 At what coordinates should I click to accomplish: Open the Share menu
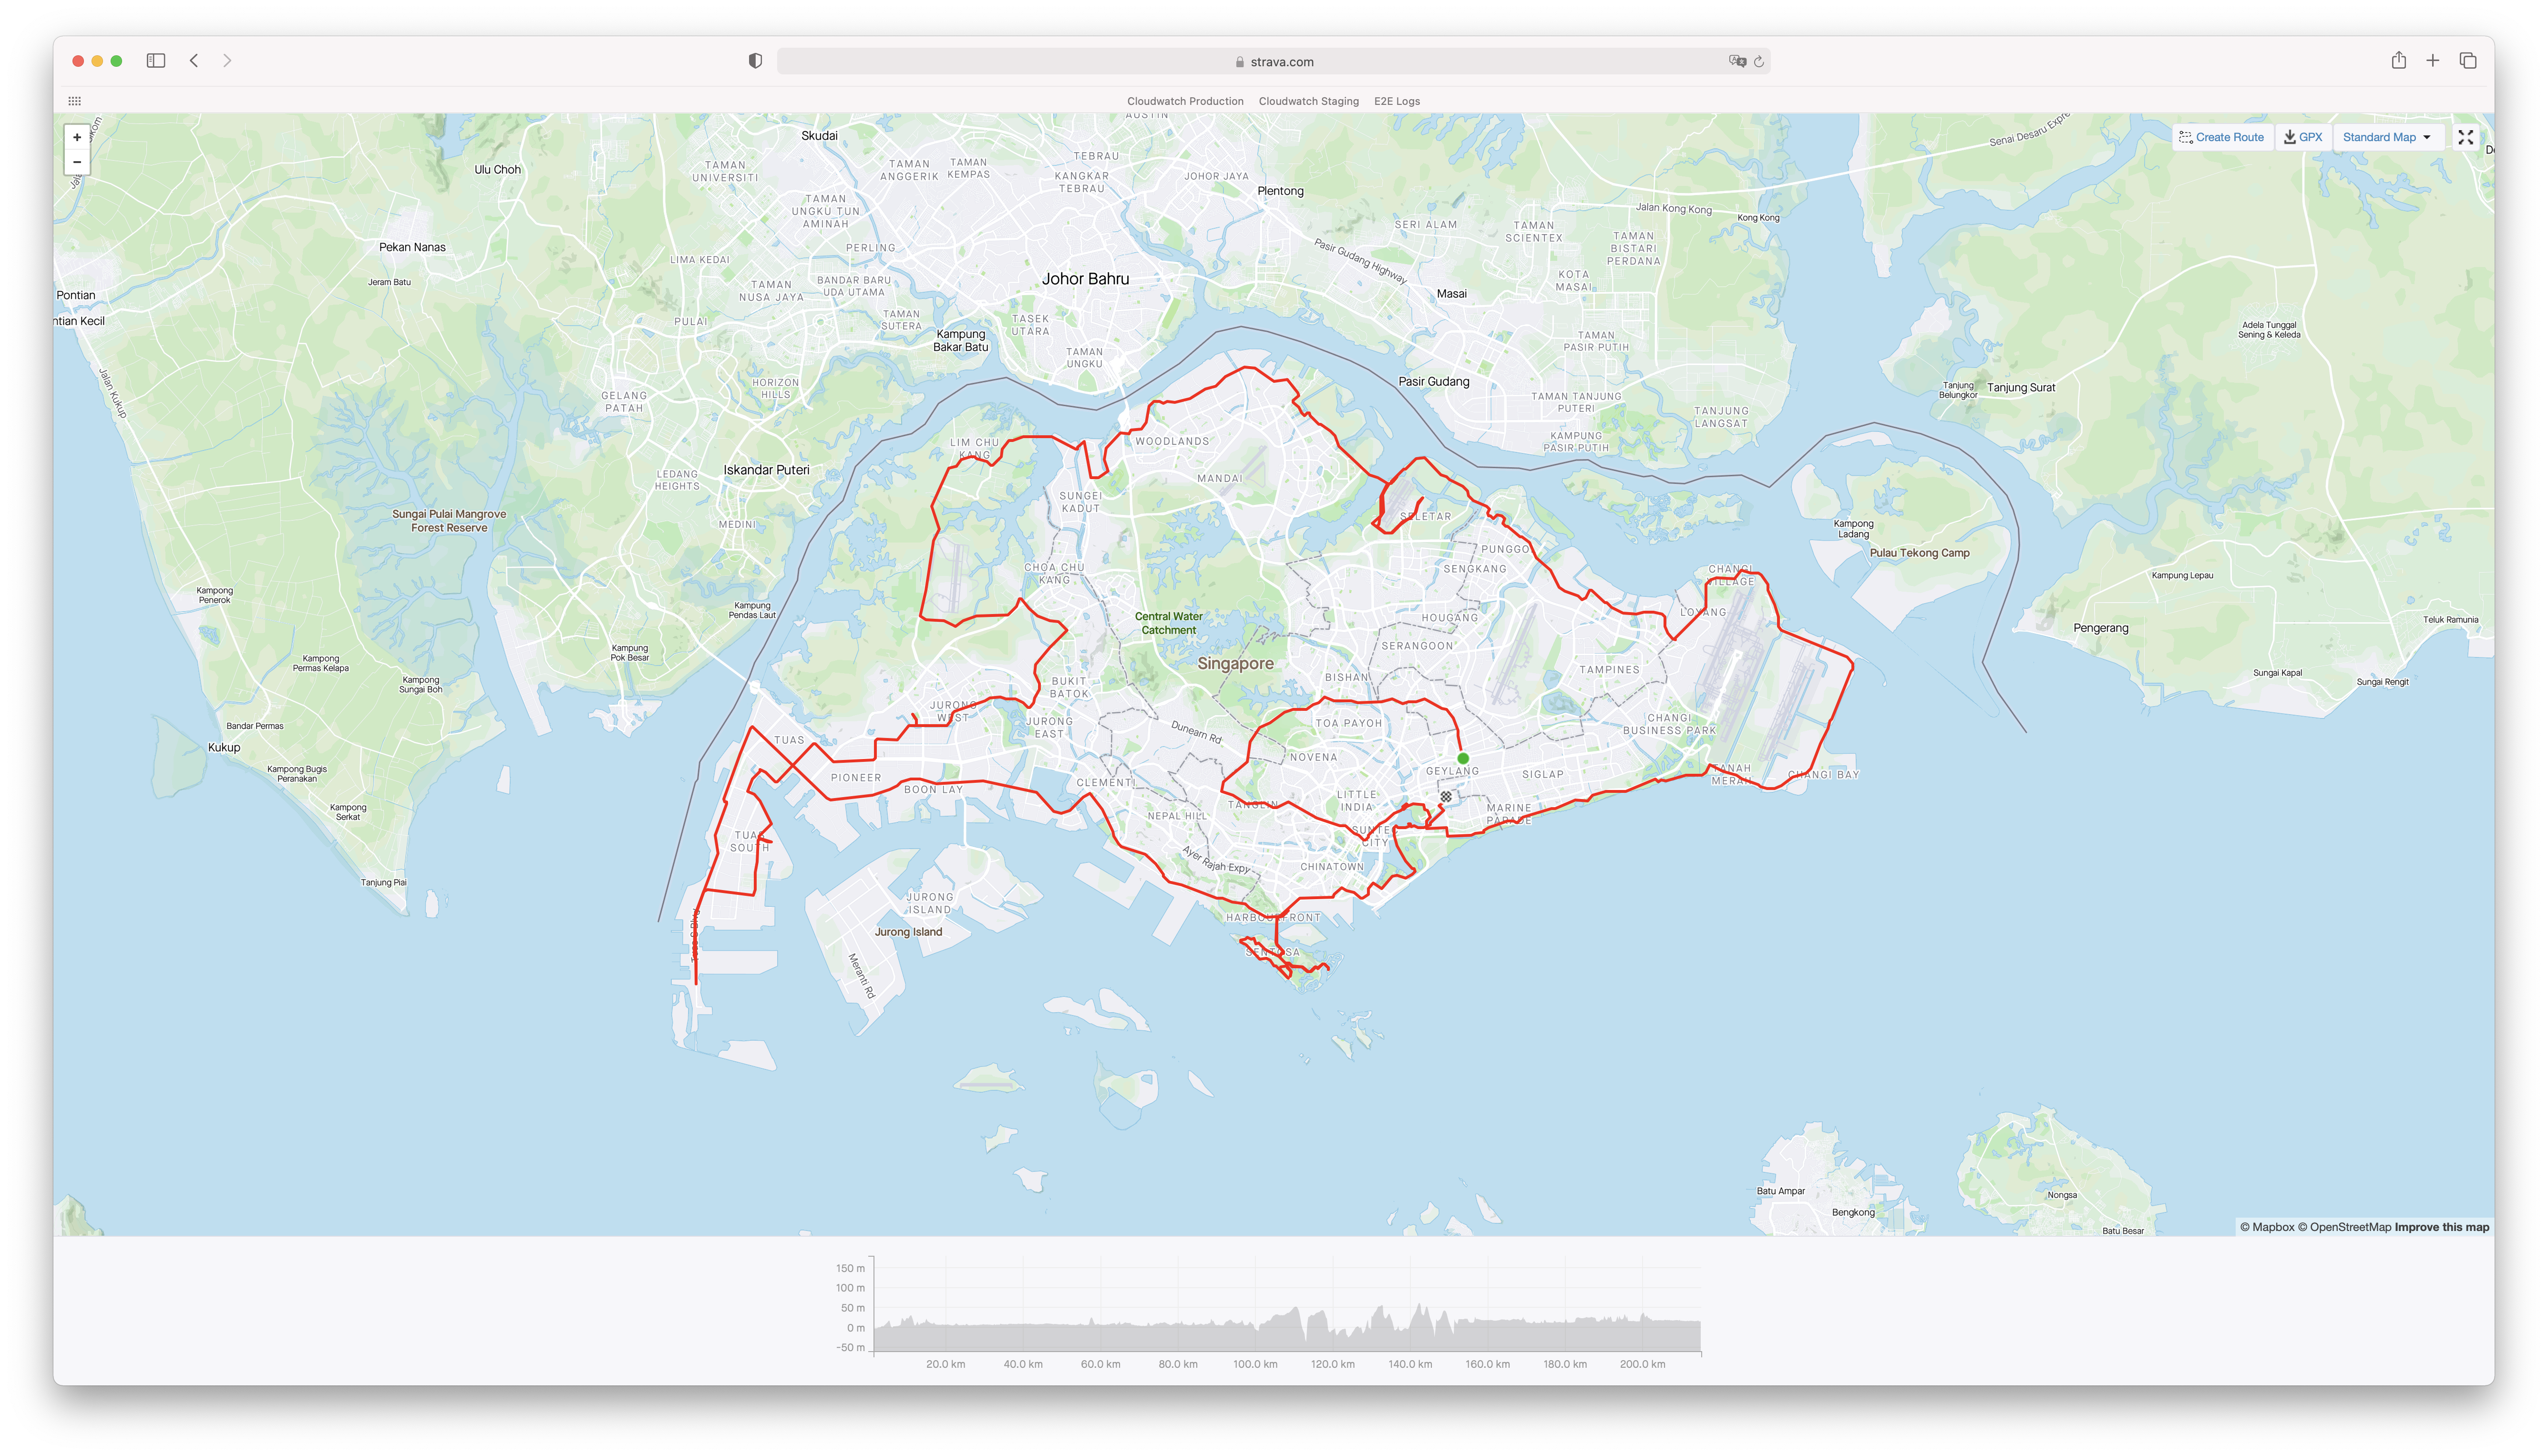2398,61
